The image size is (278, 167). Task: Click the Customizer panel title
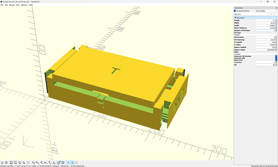(x=238, y=8)
